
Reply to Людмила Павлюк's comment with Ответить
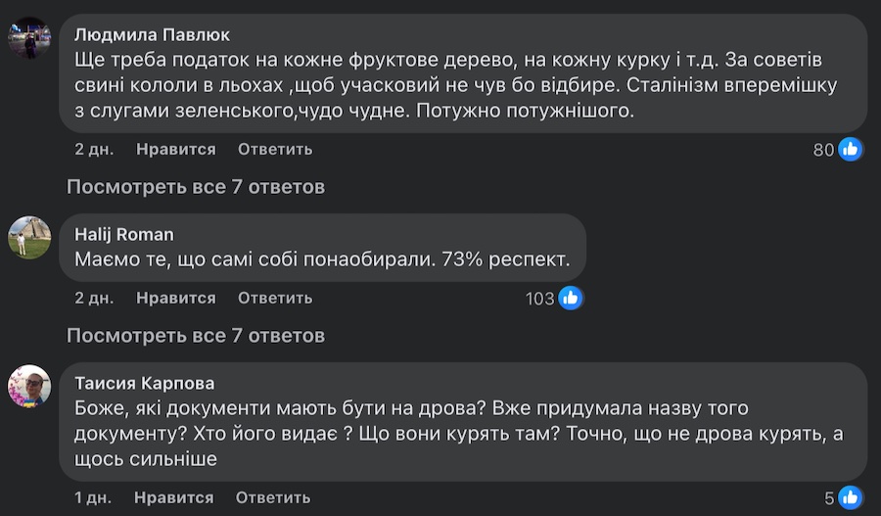click(x=275, y=150)
